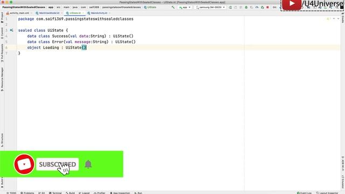Viewport: 345px width, 194px height.
Task: Click the package declaration line text
Action: [75, 19]
